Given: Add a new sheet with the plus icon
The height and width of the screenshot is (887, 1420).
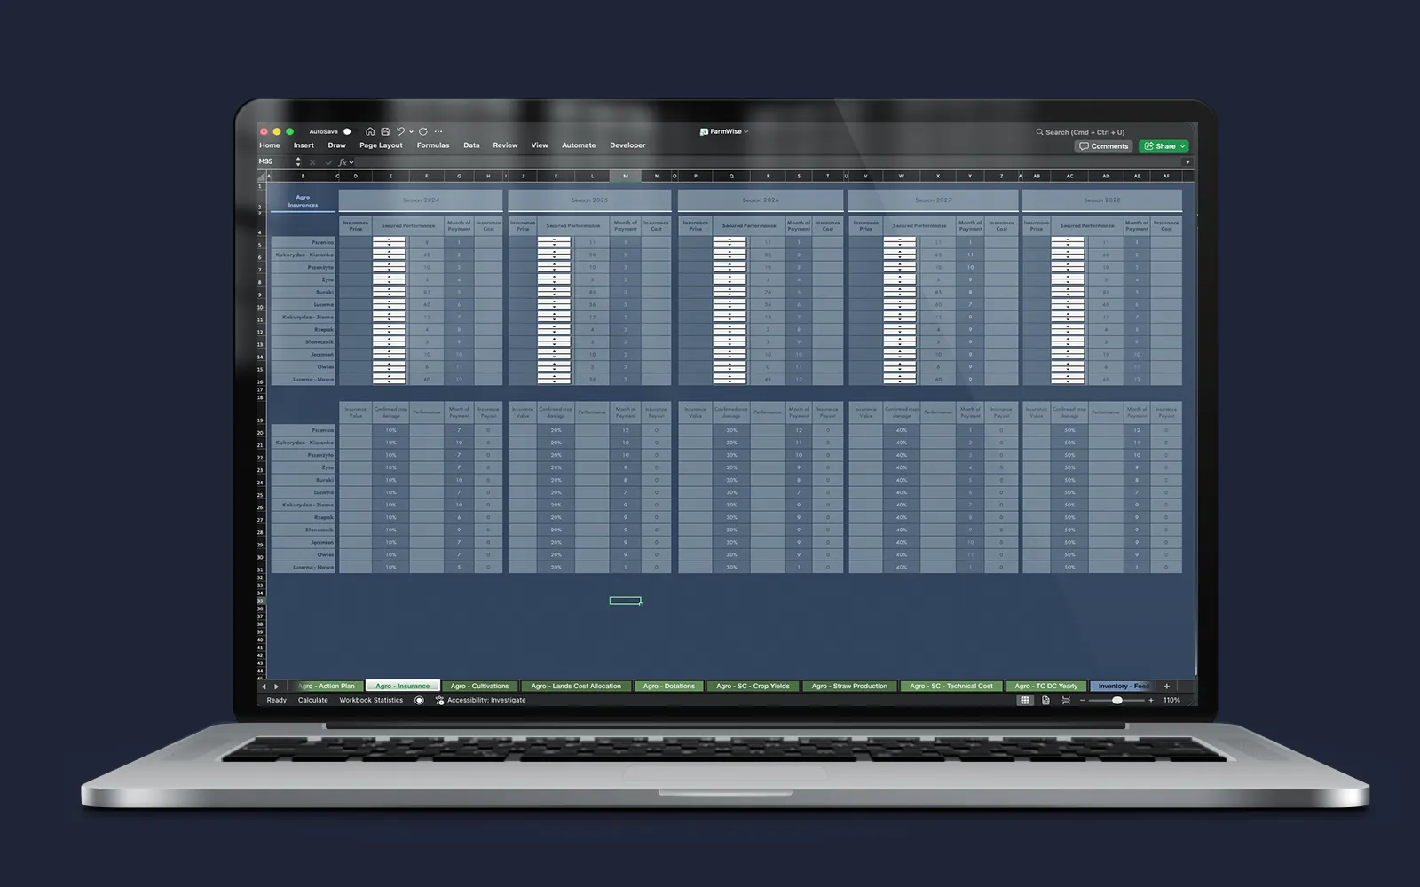Looking at the screenshot, I should pyautogui.click(x=1166, y=686).
